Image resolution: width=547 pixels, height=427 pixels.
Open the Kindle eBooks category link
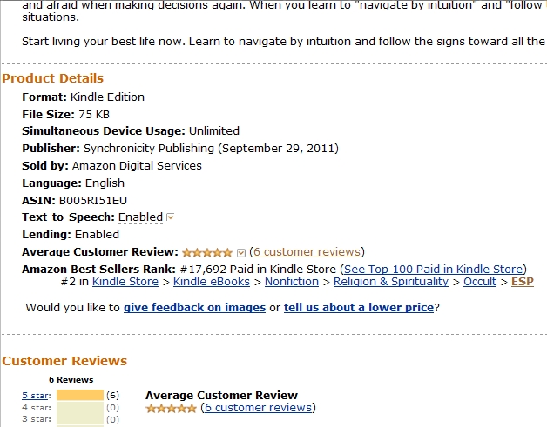pyautogui.click(x=212, y=282)
